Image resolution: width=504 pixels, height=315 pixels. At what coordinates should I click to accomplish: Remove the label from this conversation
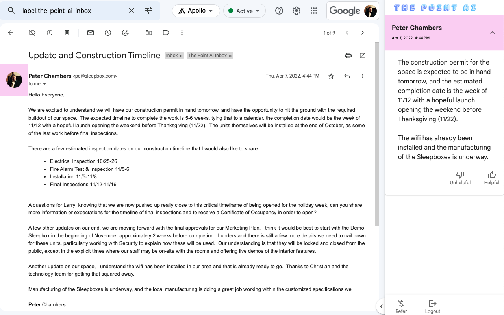(x=32, y=33)
